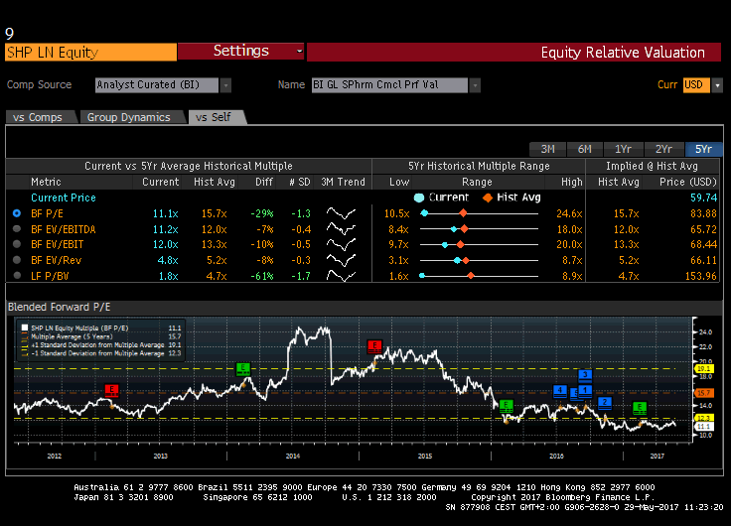
Task: Click the 83.88 implied price value
Action: [703, 213]
